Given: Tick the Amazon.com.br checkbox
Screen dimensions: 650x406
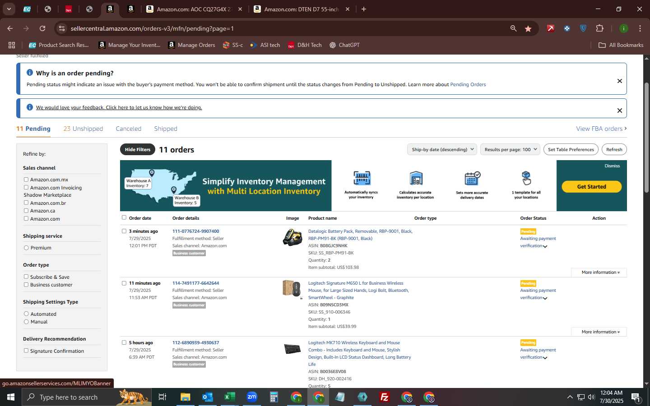Looking at the screenshot, I should point(26,203).
